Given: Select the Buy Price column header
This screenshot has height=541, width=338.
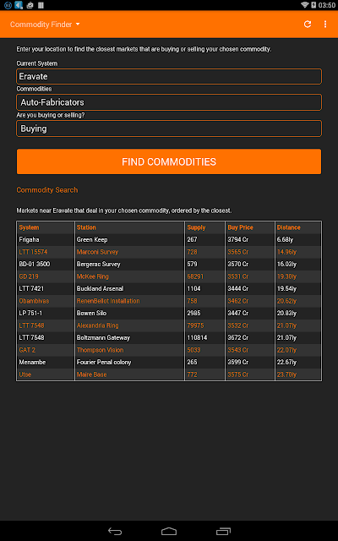Looking at the screenshot, I should [240, 227].
